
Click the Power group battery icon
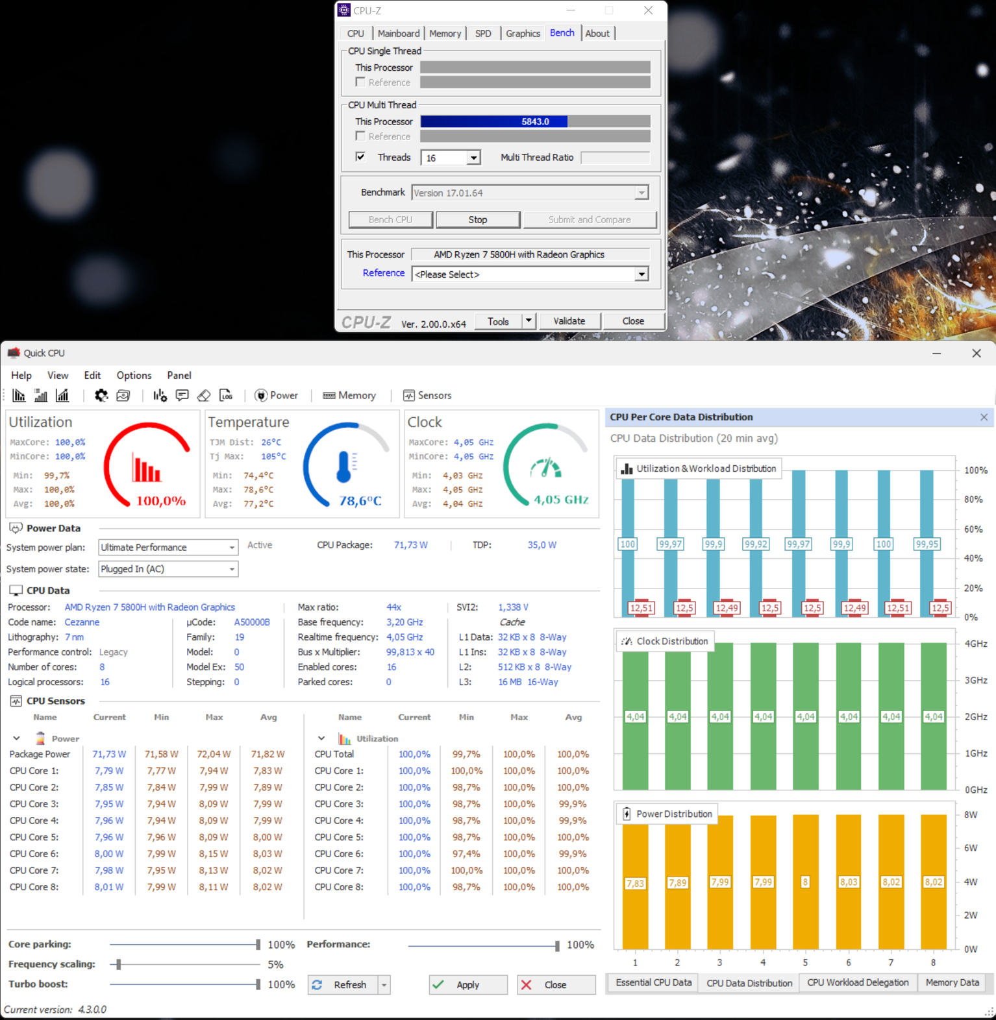(x=40, y=738)
